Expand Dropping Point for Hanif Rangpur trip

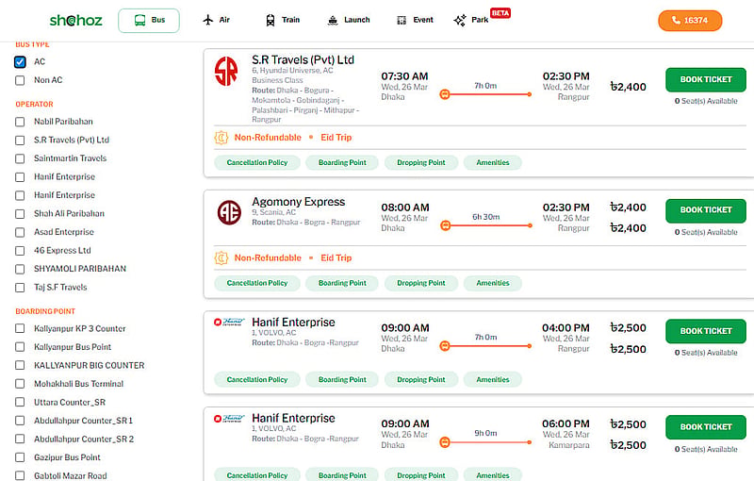(x=420, y=379)
